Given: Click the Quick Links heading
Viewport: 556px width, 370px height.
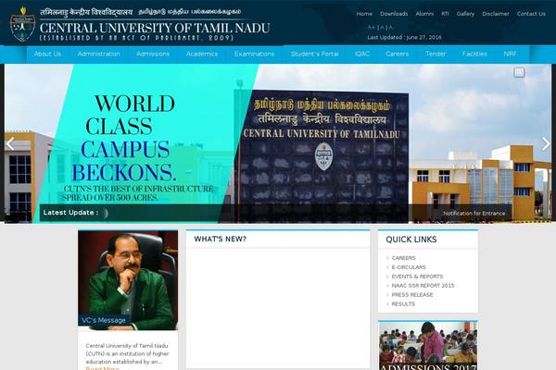Looking at the screenshot, I should click(x=411, y=240).
